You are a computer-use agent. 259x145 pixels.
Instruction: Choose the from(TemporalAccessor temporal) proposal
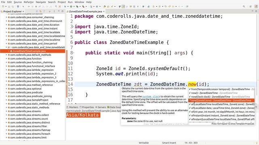click(x=221, y=89)
